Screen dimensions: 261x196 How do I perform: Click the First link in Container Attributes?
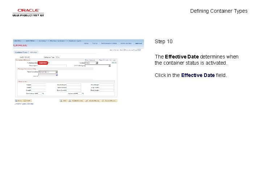100,60
